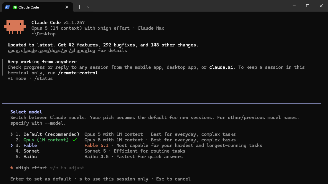Select the Haiku model option
328x184 pixels.
30,157
